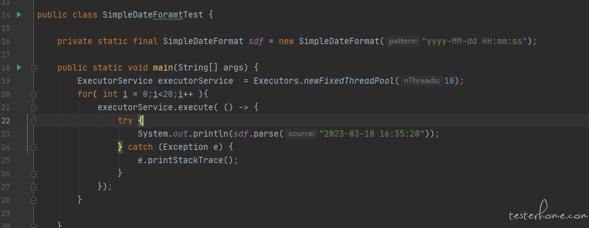The width and height of the screenshot is (589, 228).
Task: Click the nThreads: parameter hint
Action: click(x=421, y=81)
